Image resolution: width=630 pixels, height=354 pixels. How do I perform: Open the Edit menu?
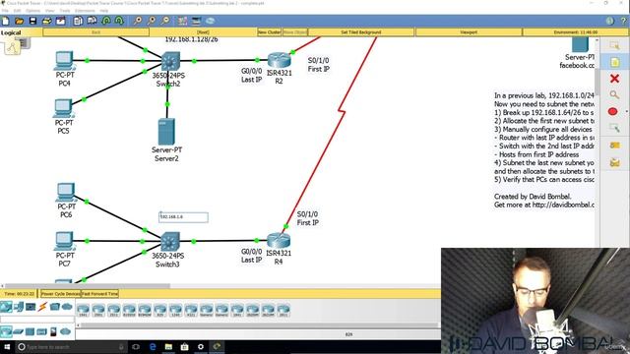[18, 11]
